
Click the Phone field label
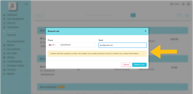[50, 40]
